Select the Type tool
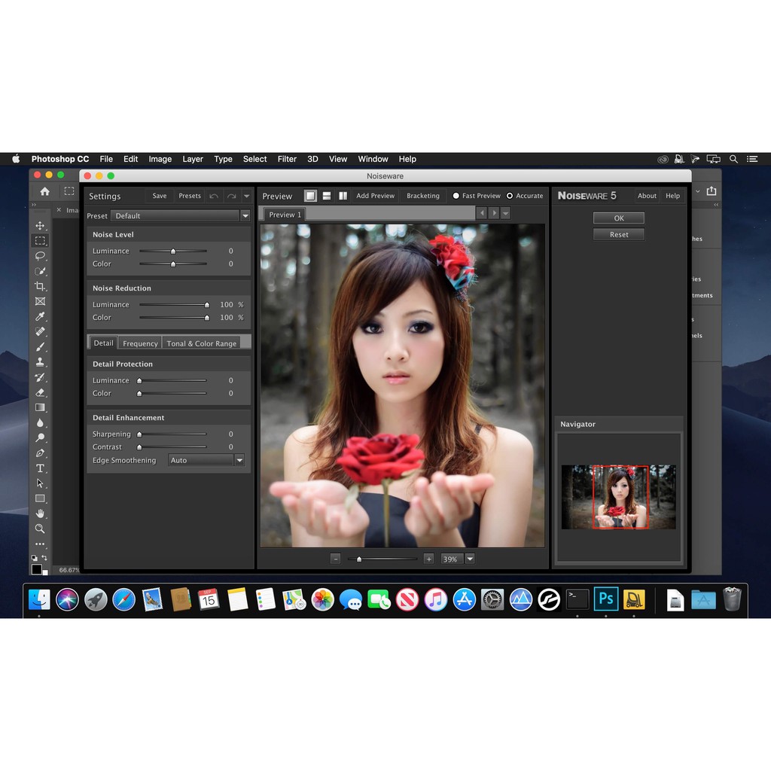 41,467
